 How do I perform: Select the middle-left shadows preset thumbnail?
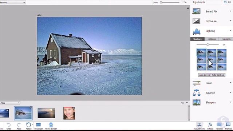pyautogui.click(x=201, y=60)
